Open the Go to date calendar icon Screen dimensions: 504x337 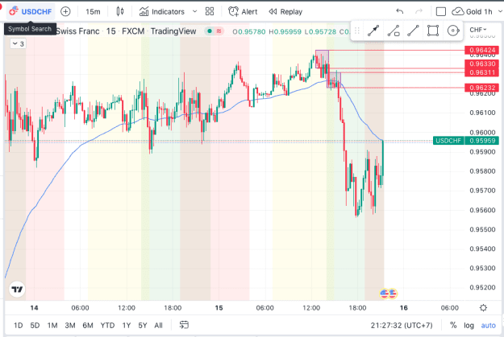184,325
